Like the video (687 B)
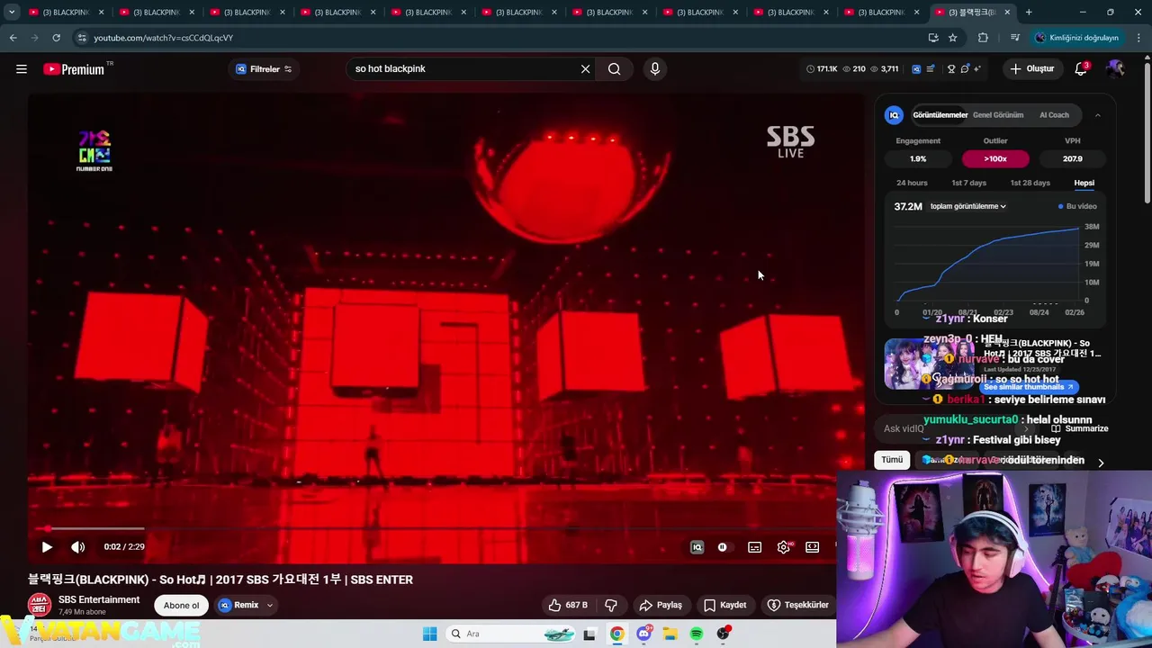Viewport: 1152px width, 648px height. tap(568, 605)
